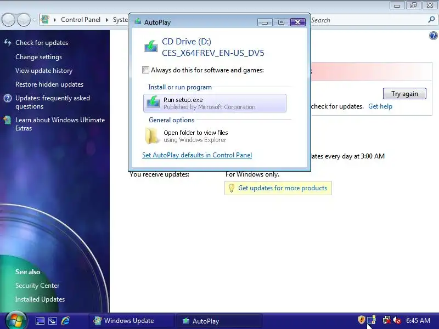Run setup.exe from the AutoPlay dialog
The width and height of the screenshot is (439, 329).
215,103
